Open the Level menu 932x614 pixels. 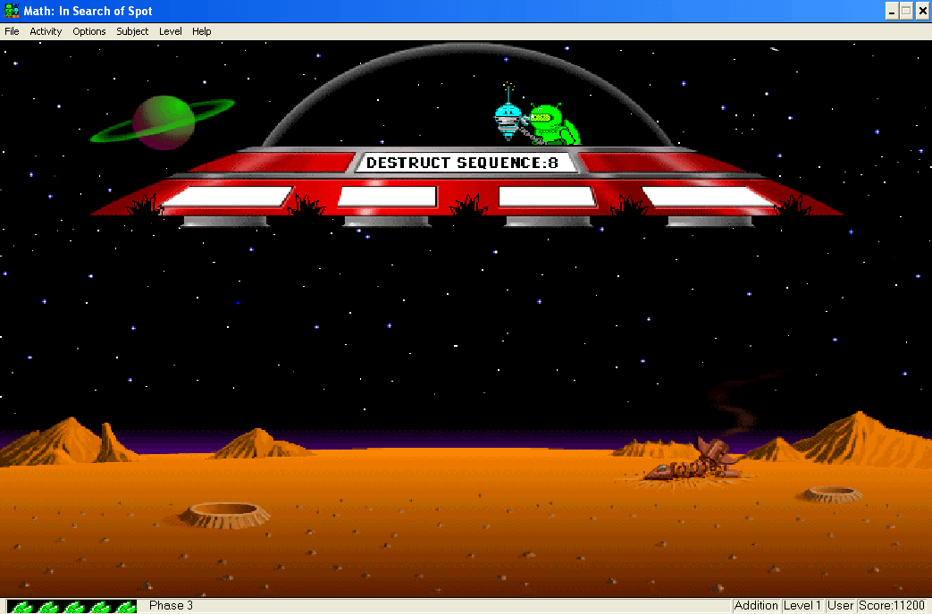[x=170, y=31]
